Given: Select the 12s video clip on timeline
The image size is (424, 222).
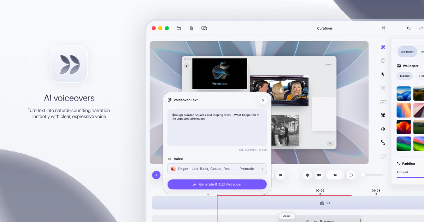Looking at the screenshot, I should 288,203.
